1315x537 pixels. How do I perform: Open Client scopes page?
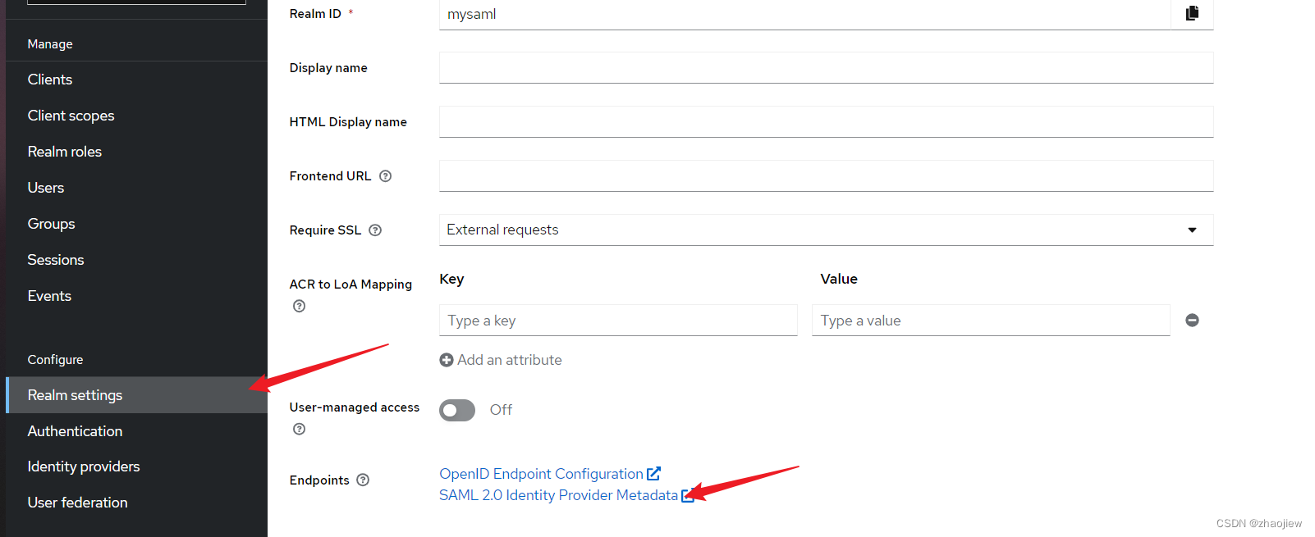(71, 116)
